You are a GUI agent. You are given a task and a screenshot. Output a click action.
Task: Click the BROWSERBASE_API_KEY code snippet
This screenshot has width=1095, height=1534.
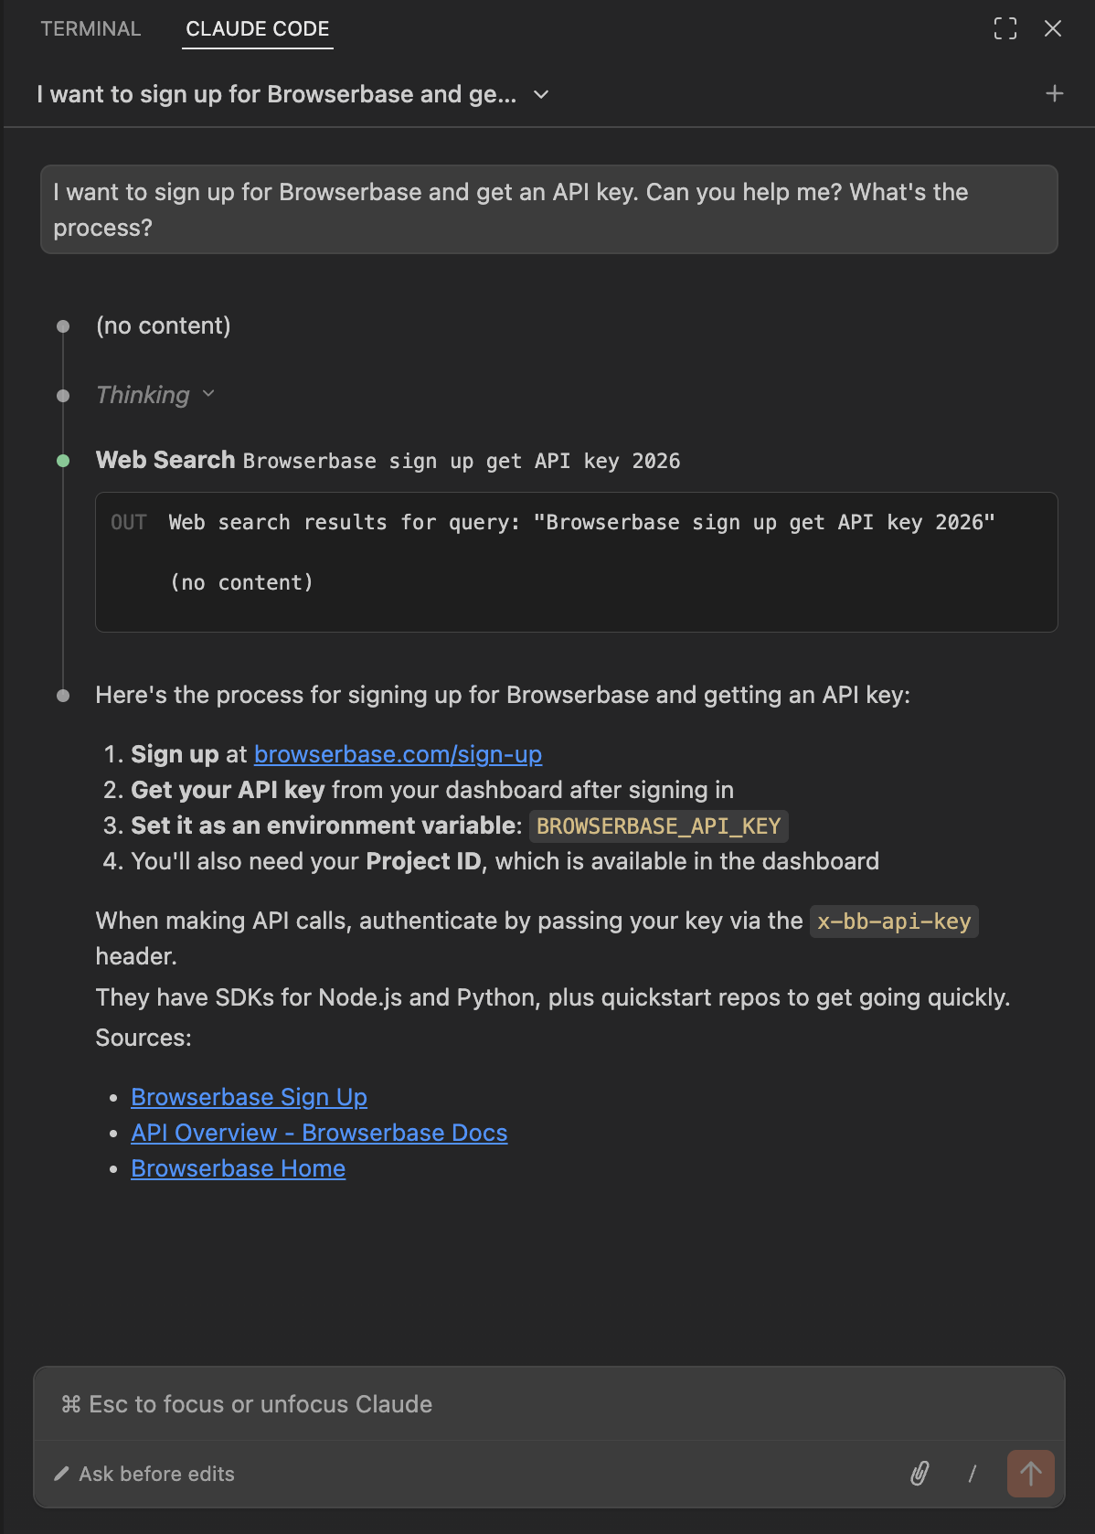[x=658, y=826]
